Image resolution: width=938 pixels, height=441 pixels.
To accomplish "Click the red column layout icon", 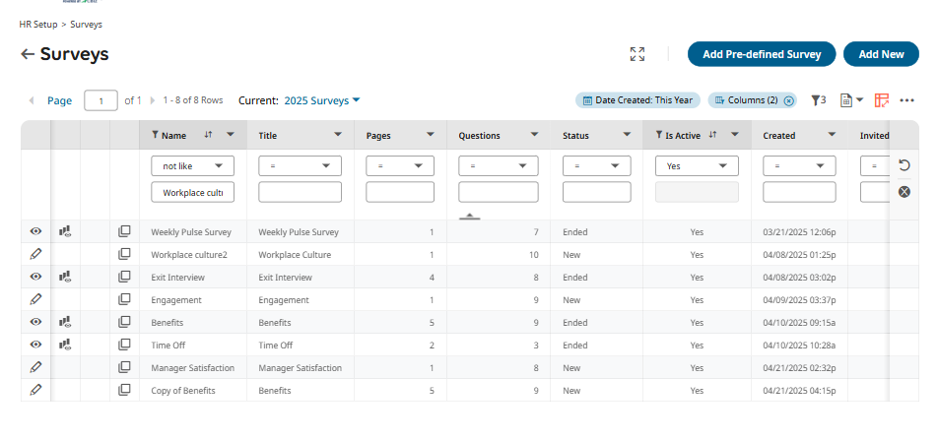I will 882,100.
